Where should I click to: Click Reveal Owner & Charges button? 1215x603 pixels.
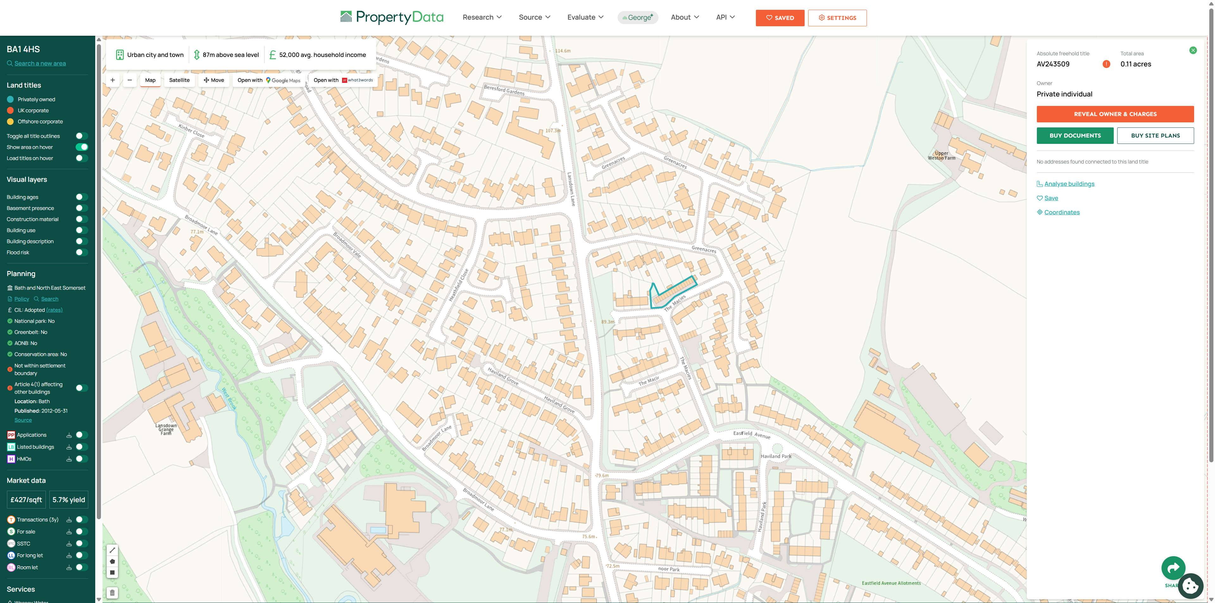click(1115, 114)
